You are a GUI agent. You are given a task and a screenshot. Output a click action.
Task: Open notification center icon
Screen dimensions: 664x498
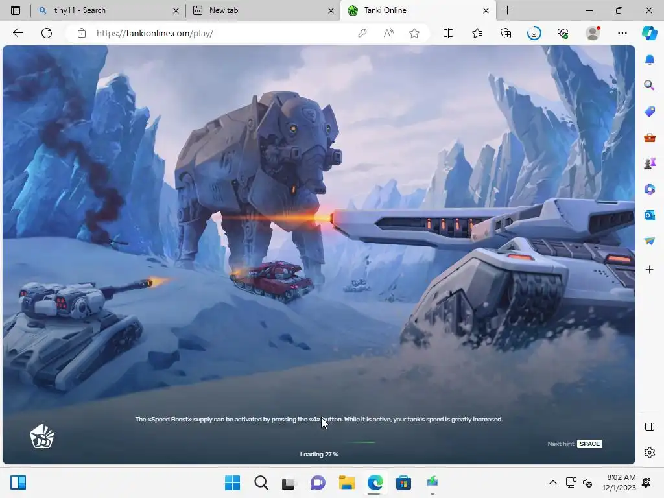(646, 482)
